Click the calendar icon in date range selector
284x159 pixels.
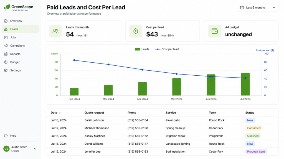tap(242, 7)
